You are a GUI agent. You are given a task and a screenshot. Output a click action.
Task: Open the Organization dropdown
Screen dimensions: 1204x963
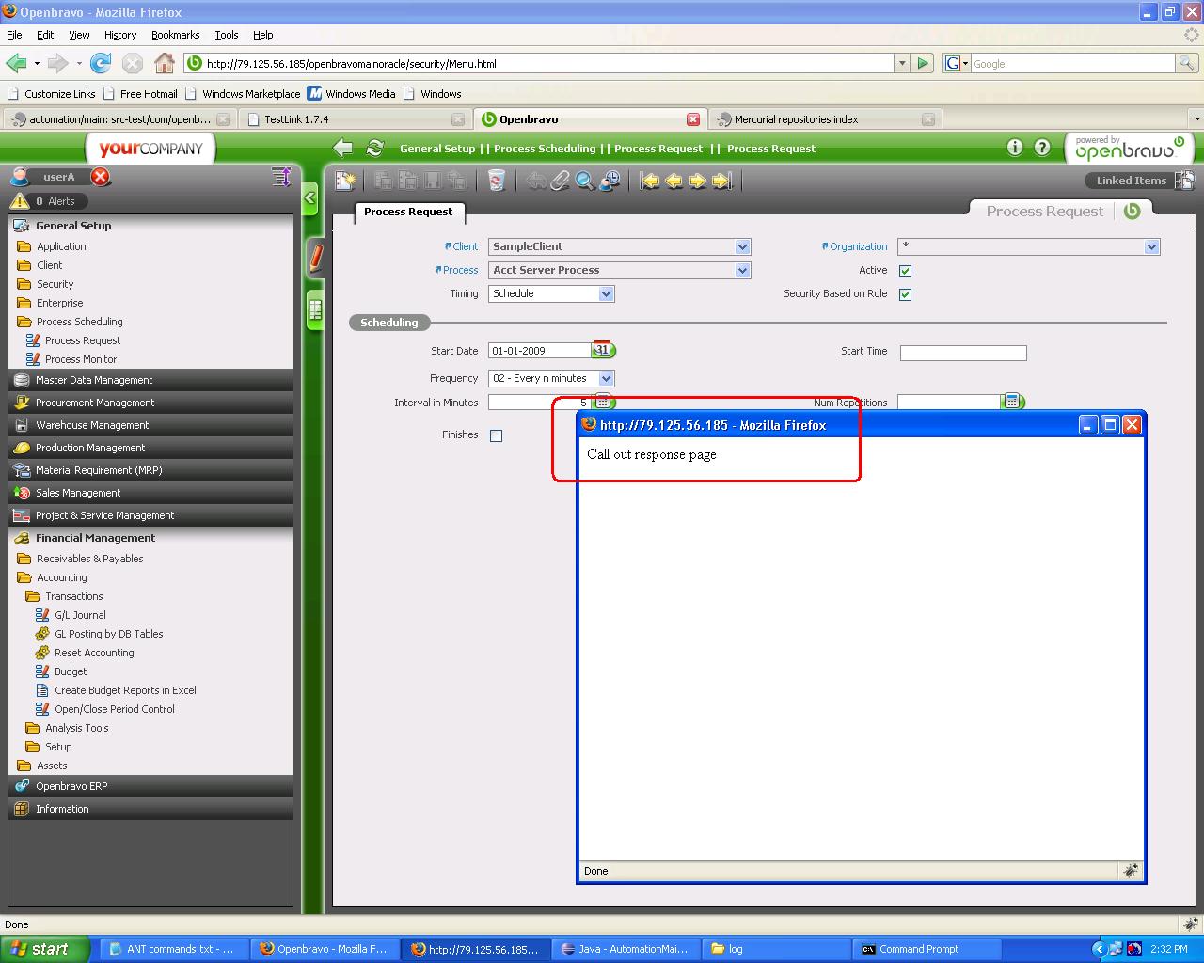click(1151, 246)
